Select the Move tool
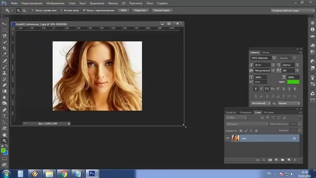The width and height of the screenshot is (316, 178). (4, 24)
